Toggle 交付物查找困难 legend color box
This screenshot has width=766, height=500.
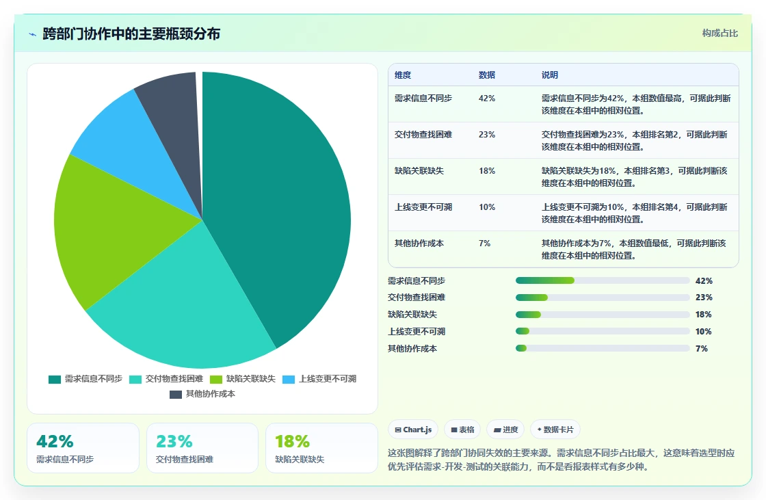[135, 380]
